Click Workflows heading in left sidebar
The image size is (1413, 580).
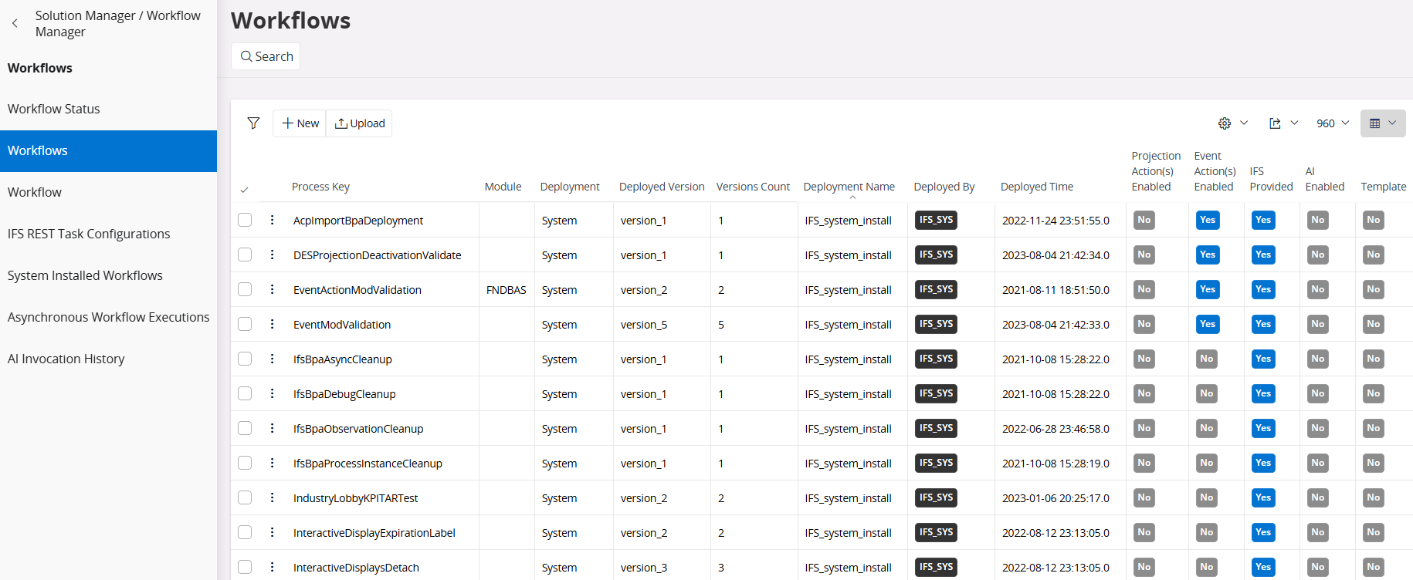(x=40, y=68)
